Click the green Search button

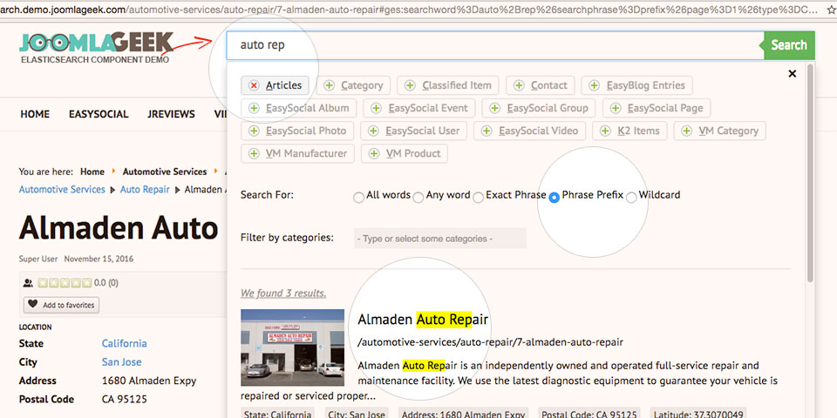tap(790, 45)
